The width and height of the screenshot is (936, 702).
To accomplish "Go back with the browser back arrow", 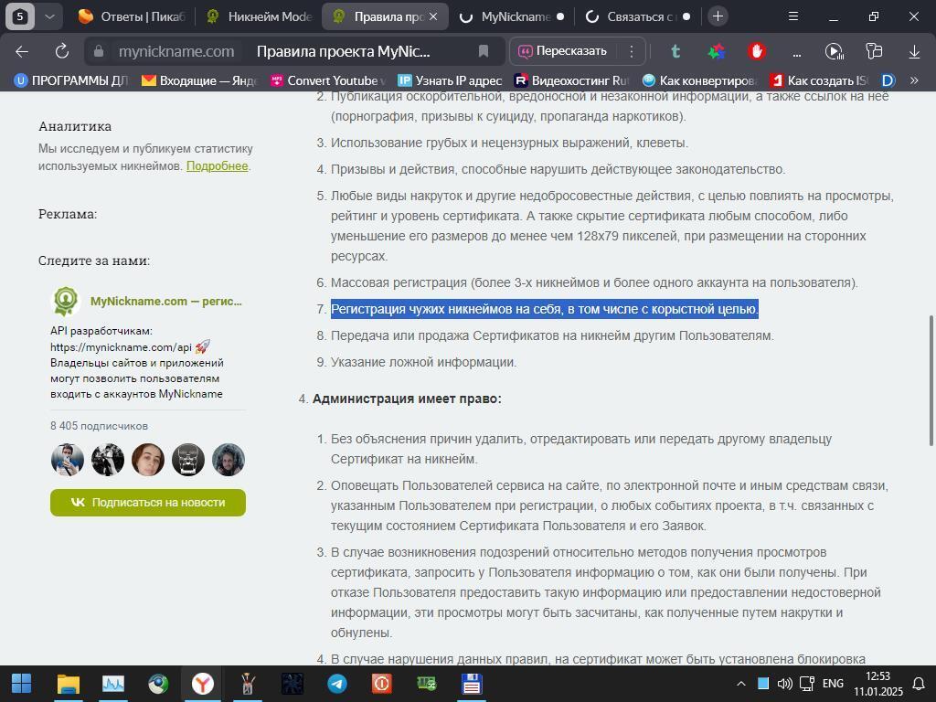I will (x=22, y=51).
